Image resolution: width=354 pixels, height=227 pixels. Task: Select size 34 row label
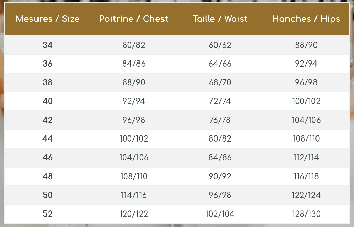(48, 45)
